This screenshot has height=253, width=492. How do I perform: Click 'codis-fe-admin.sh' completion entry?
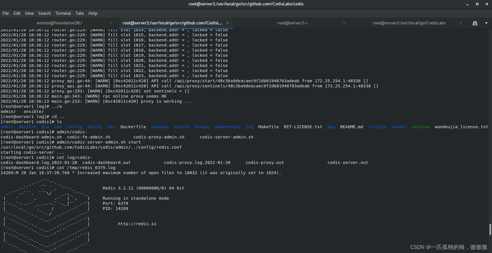(89, 137)
